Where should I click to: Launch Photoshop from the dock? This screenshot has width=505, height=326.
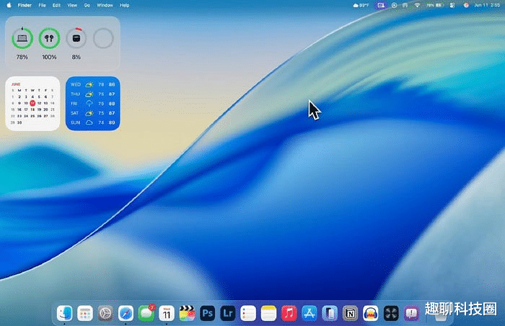click(208, 313)
